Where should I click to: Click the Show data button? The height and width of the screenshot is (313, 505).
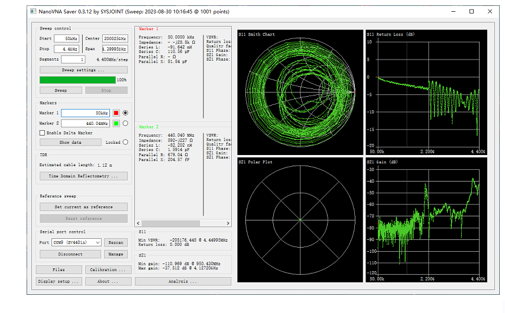(x=70, y=142)
